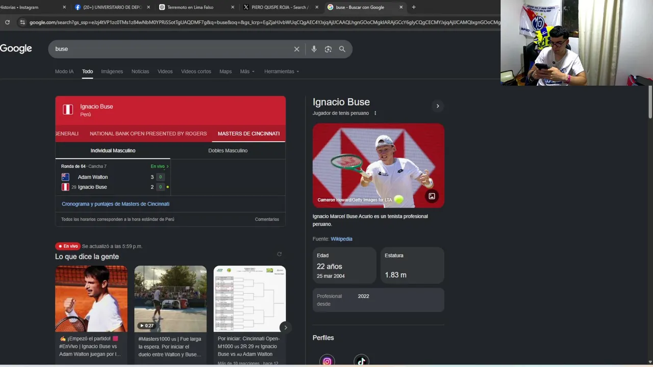
Task: Show 'Imágenes' results
Action: [112, 71]
